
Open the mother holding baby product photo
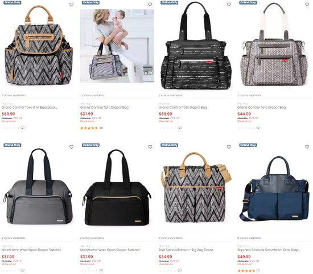point(117,46)
